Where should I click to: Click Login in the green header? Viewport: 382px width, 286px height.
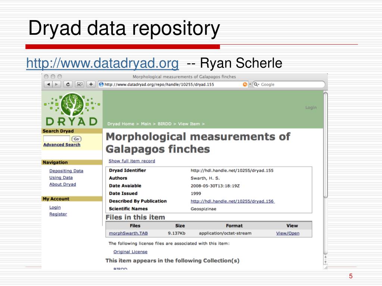(311, 108)
